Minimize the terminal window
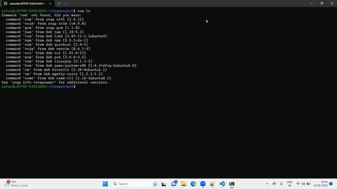Screen dimensions: 337x189 pos(311,4)
